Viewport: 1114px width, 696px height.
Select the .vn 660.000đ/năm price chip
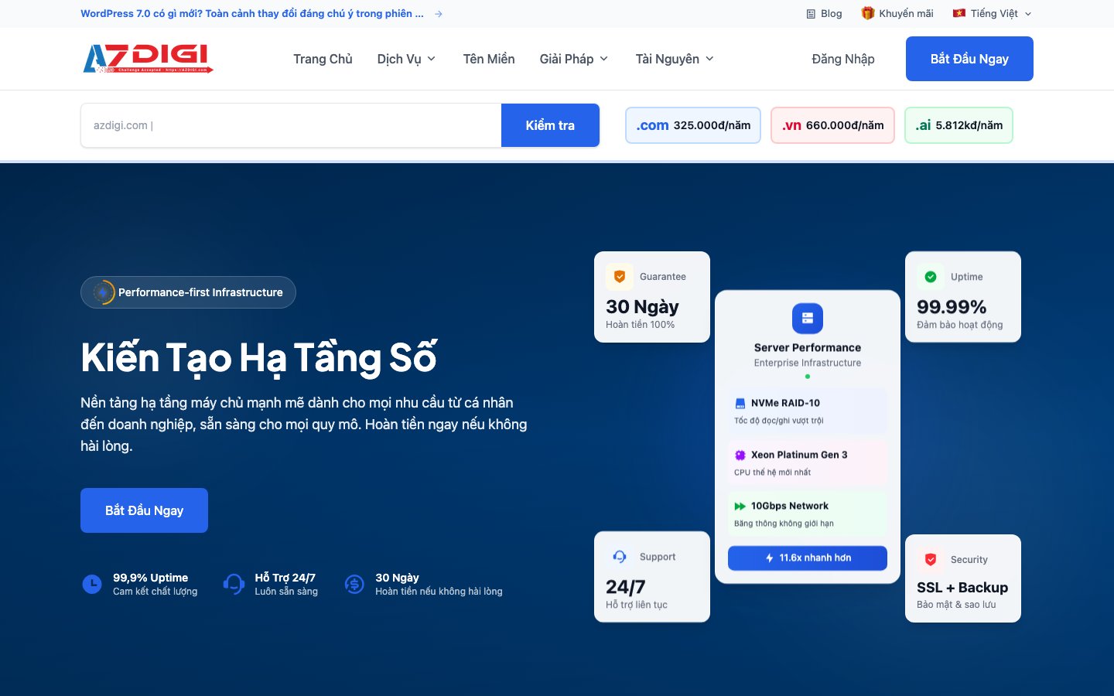coord(832,125)
